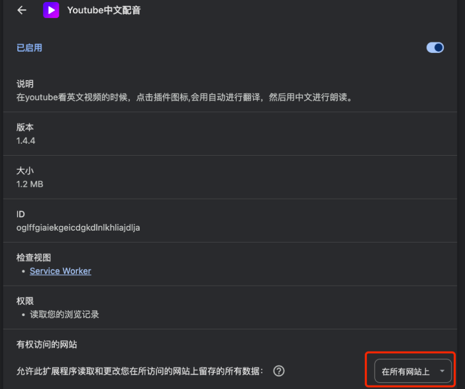Open the 在所有网站上 site access dropdown

[413, 371]
